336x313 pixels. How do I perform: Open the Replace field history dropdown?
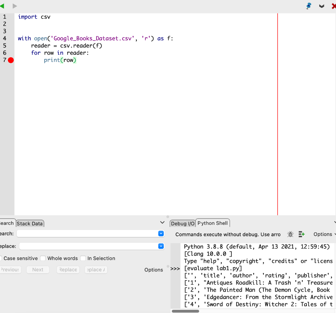pyautogui.click(x=161, y=246)
